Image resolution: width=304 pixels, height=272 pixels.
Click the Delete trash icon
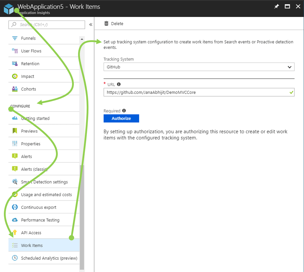point(106,24)
